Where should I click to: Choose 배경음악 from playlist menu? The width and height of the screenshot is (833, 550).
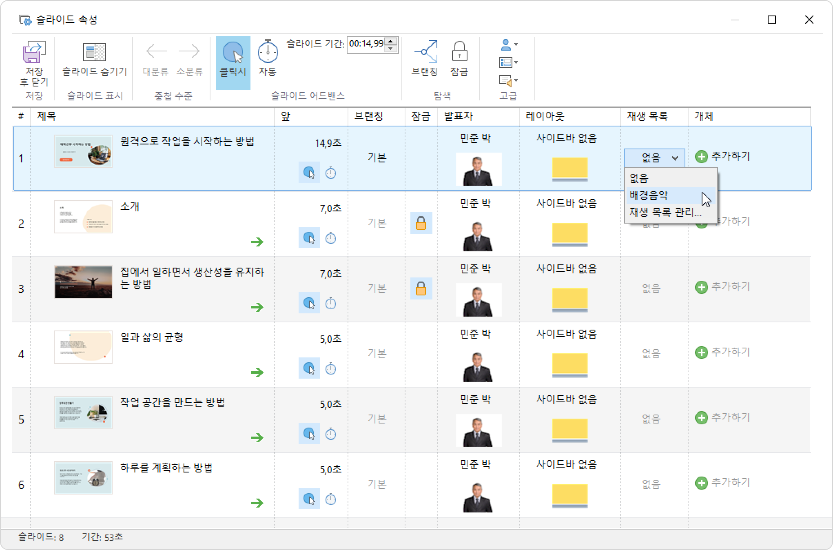[649, 195]
